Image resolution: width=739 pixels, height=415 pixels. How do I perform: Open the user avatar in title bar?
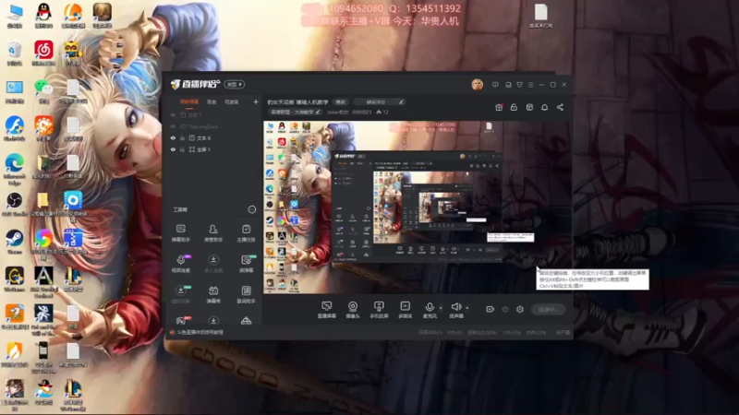(477, 84)
